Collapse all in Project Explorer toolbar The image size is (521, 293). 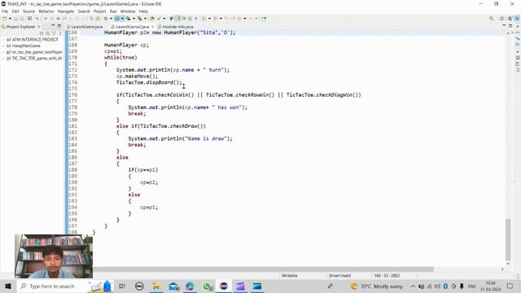pos(42,33)
